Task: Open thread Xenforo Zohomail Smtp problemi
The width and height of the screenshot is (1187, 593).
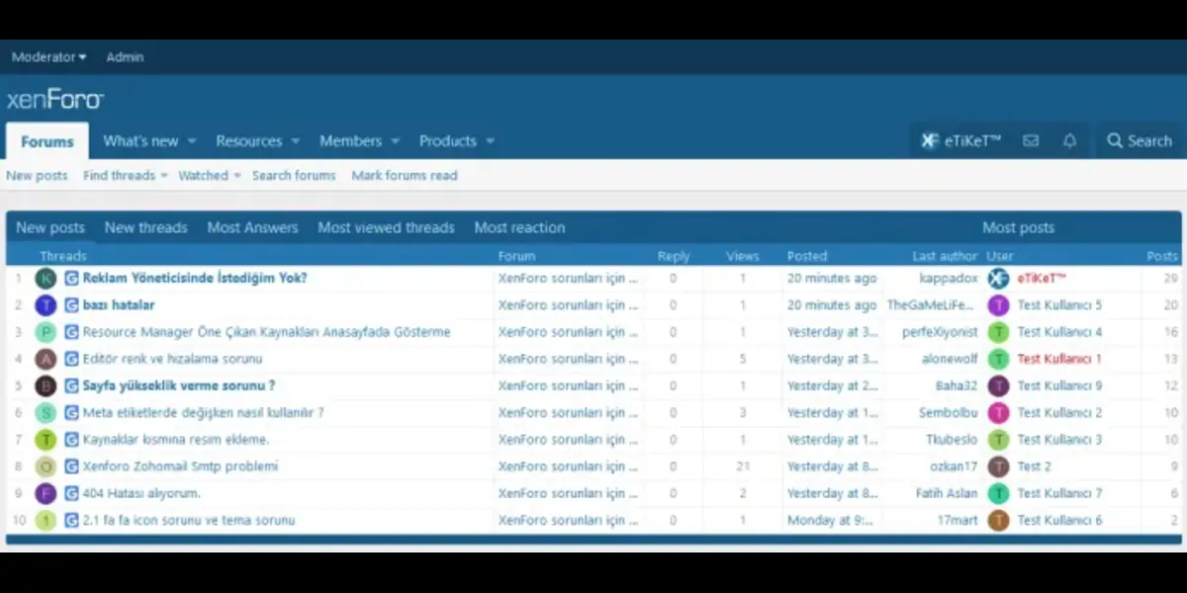Action: 180,466
